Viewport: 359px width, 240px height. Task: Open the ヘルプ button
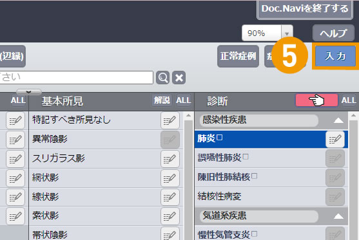[x=333, y=33]
